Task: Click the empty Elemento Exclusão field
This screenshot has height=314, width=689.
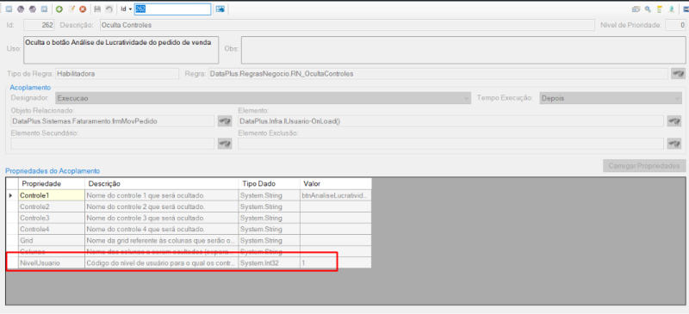Action: (450, 144)
